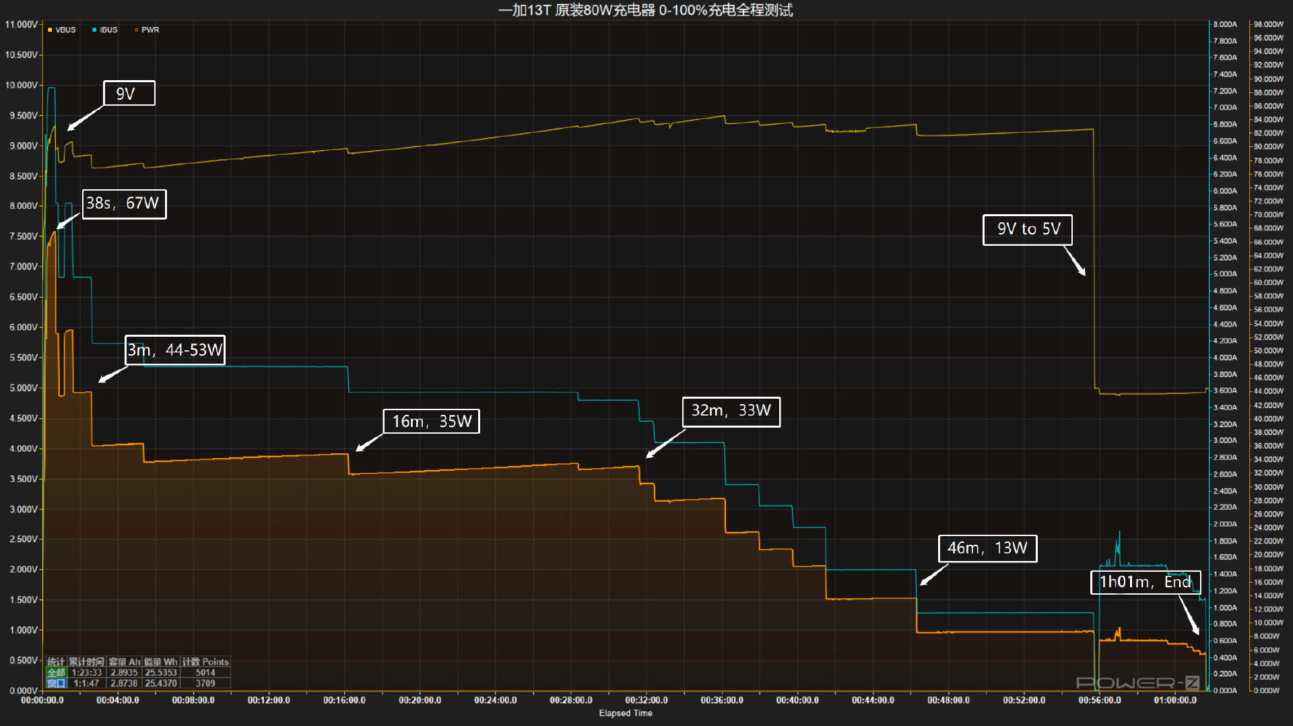The width and height of the screenshot is (1293, 726).
Task: Click the 00:16:00.0 time axis tick
Action: point(344,700)
